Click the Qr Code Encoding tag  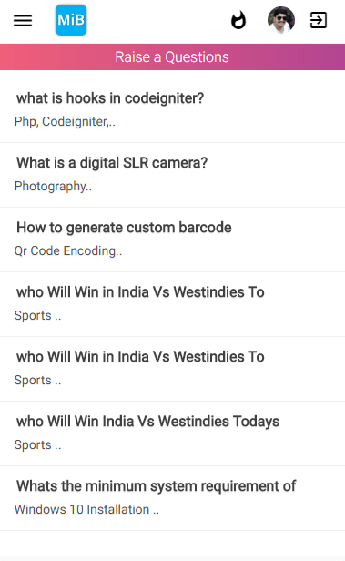coord(68,250)
